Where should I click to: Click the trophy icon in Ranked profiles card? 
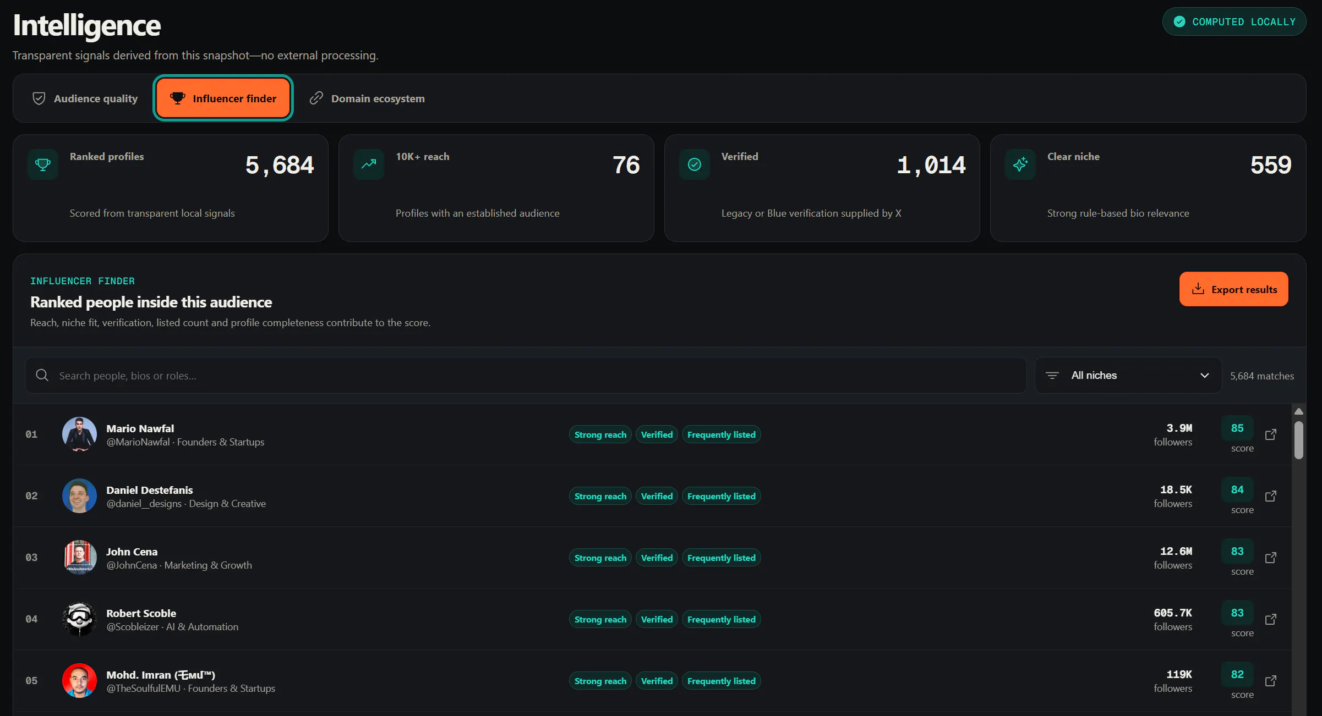43,164
